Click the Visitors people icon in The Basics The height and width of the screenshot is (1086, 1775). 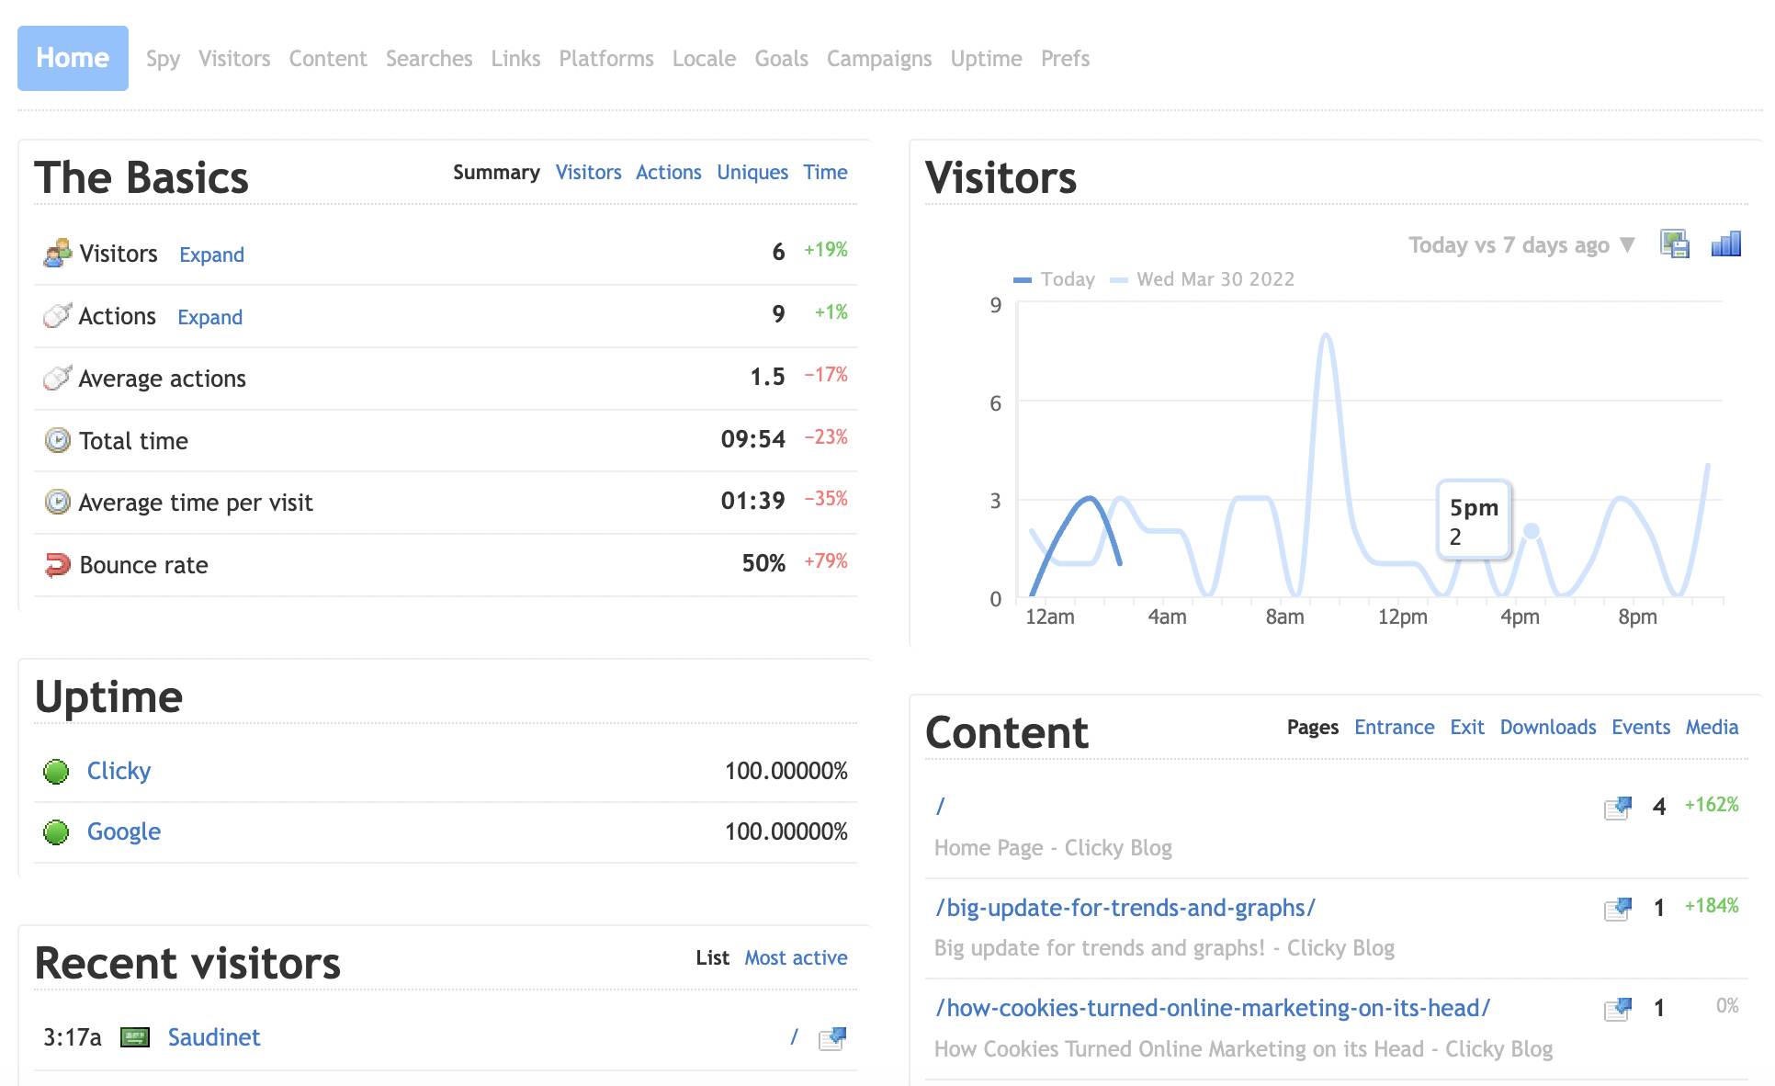point(58,254)
